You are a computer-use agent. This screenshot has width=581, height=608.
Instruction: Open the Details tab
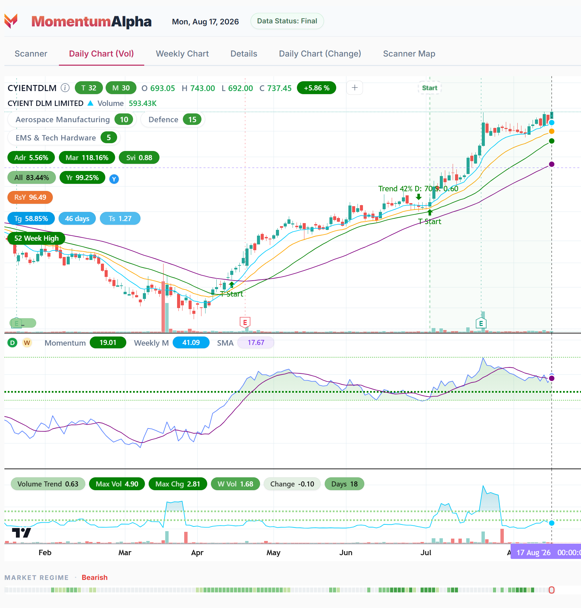[244, 54]
